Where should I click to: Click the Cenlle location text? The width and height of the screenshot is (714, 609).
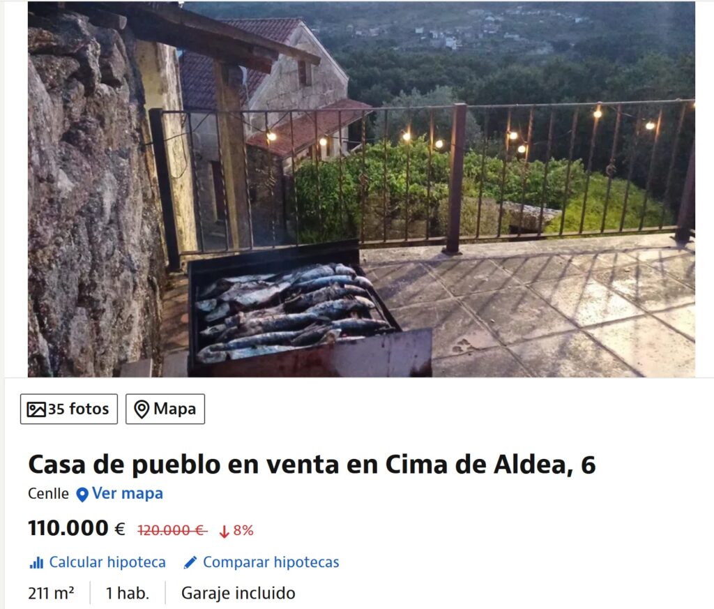click(48, 494)
